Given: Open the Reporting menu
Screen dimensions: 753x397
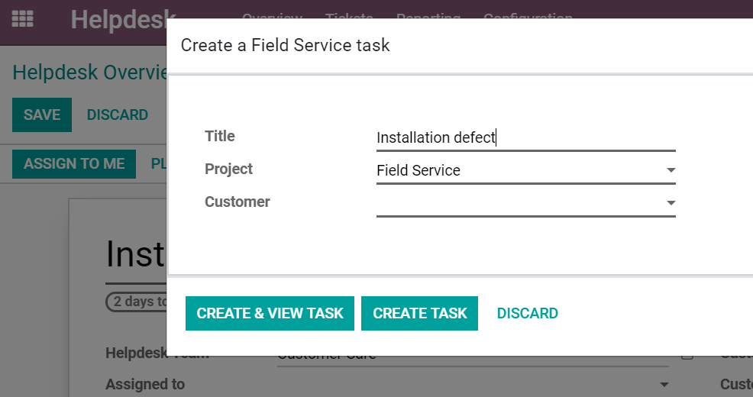Looking at the screenshot, I should tap(428, 15).
